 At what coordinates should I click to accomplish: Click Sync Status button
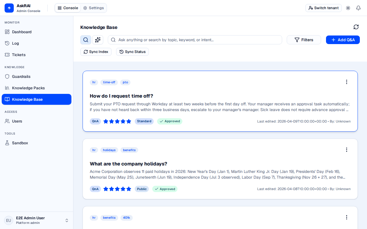(132, 52)
